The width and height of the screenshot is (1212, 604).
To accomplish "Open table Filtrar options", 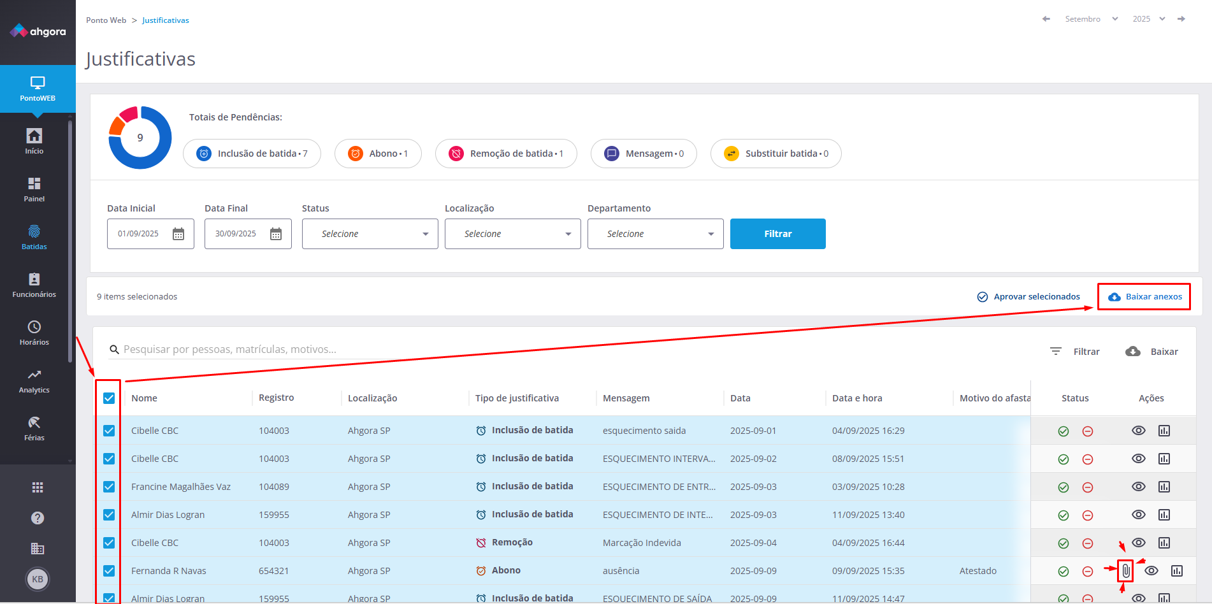I will [x=1074, y=352].
